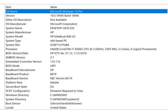This screenshot has height=110, width=168.
Task: Click the Mobile platform role value
Action: [55, 82]
